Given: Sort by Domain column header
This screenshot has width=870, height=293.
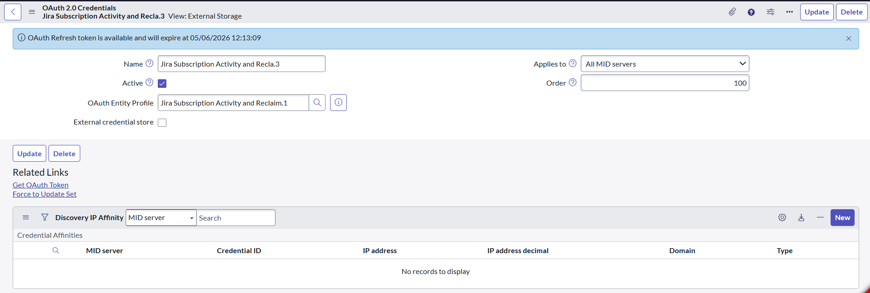Looking at the screenshot, I should pyautogui.click(x=682, y=250).
